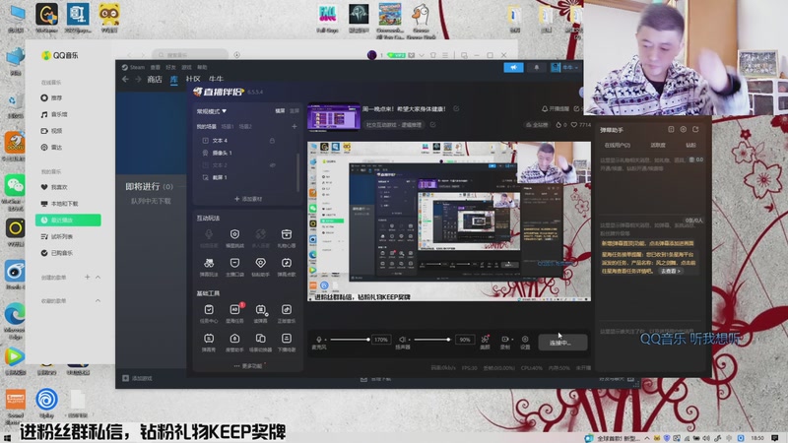Viewport: 788px width, 443px height.
Task: Switch to Steam 库 tab
Action: click(174, 79)
